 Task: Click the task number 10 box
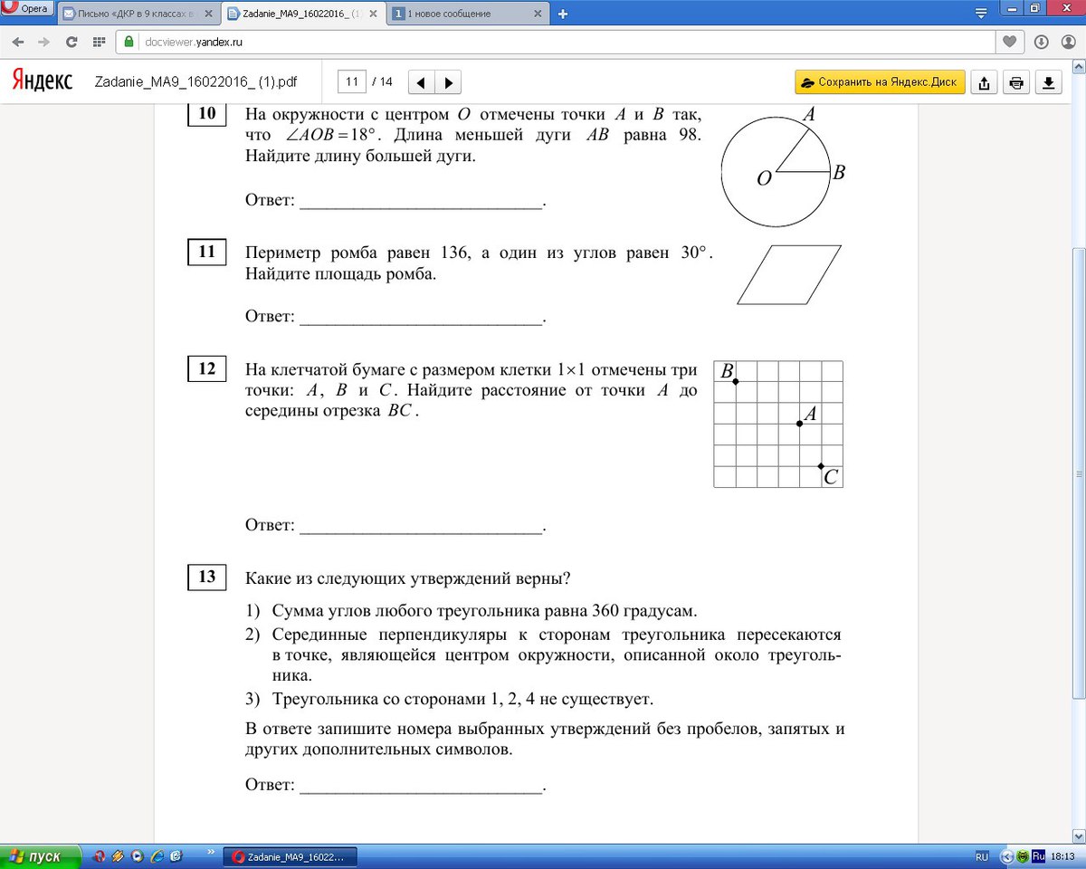(207, 113)
